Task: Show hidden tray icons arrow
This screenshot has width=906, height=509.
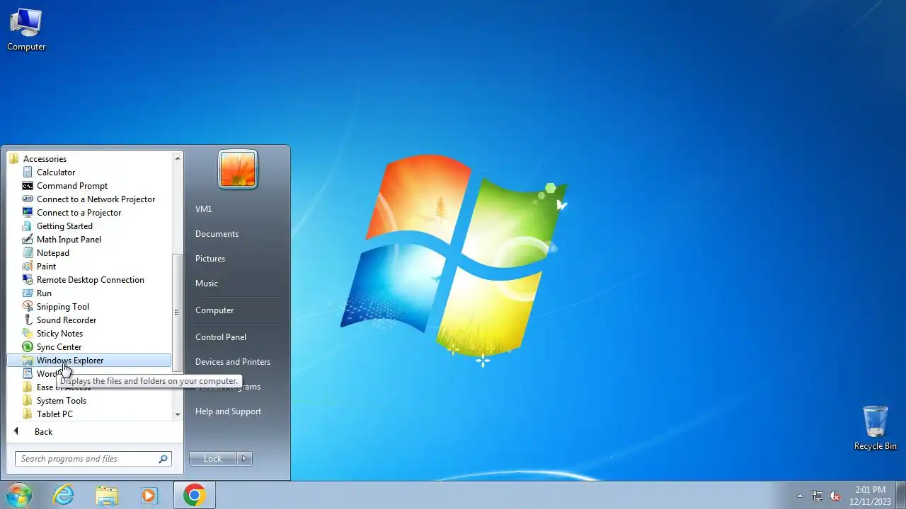Action: pyautogui.click(x=801, y=496)
